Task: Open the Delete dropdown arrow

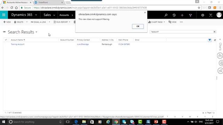Action: tap(27, 22)
